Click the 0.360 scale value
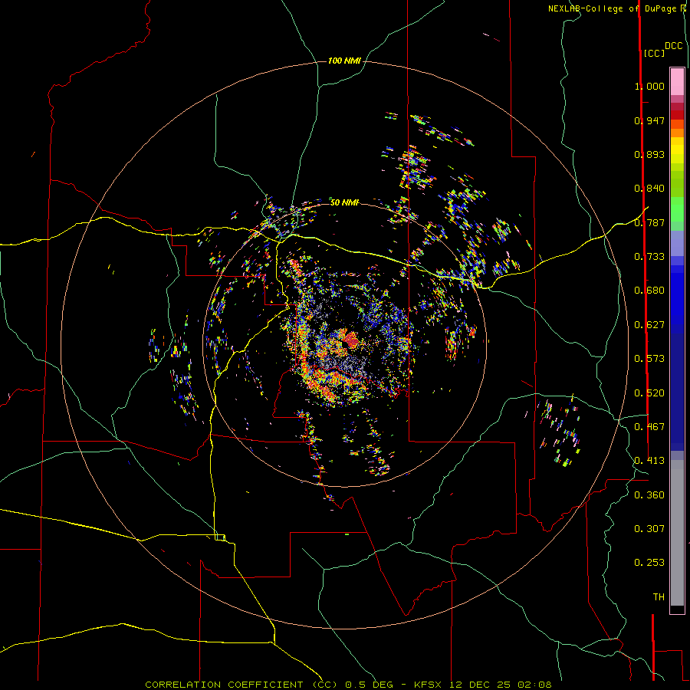 point(649,495)
